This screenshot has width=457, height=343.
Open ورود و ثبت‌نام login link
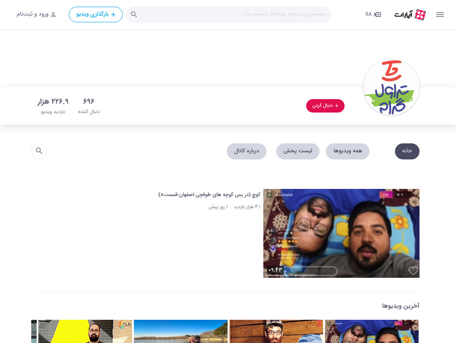point(36,14)
